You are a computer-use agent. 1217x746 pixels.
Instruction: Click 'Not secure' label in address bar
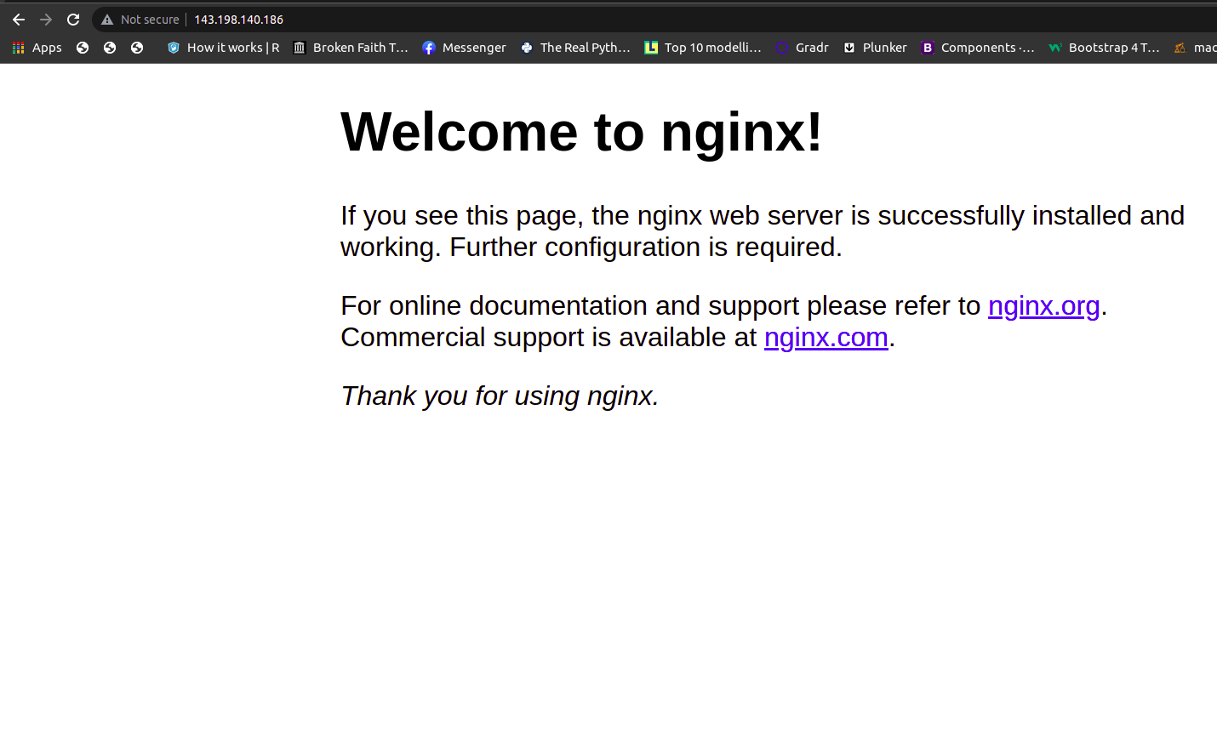(150, 20)
